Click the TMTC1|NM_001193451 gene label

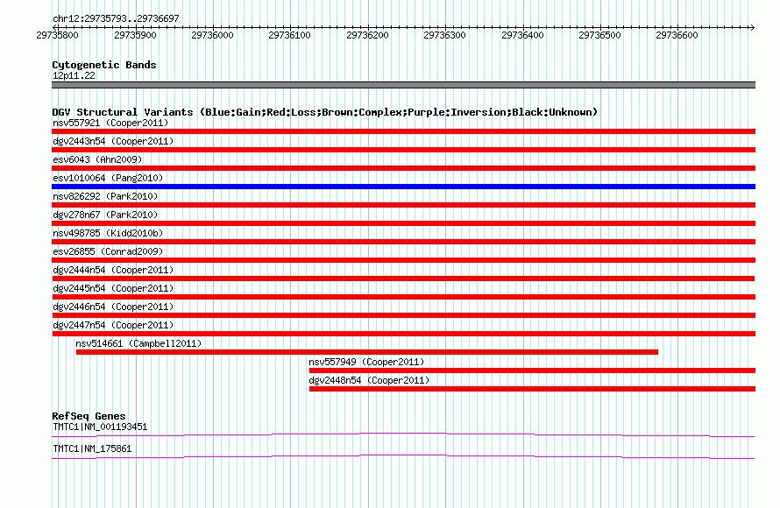click(100, 427)
